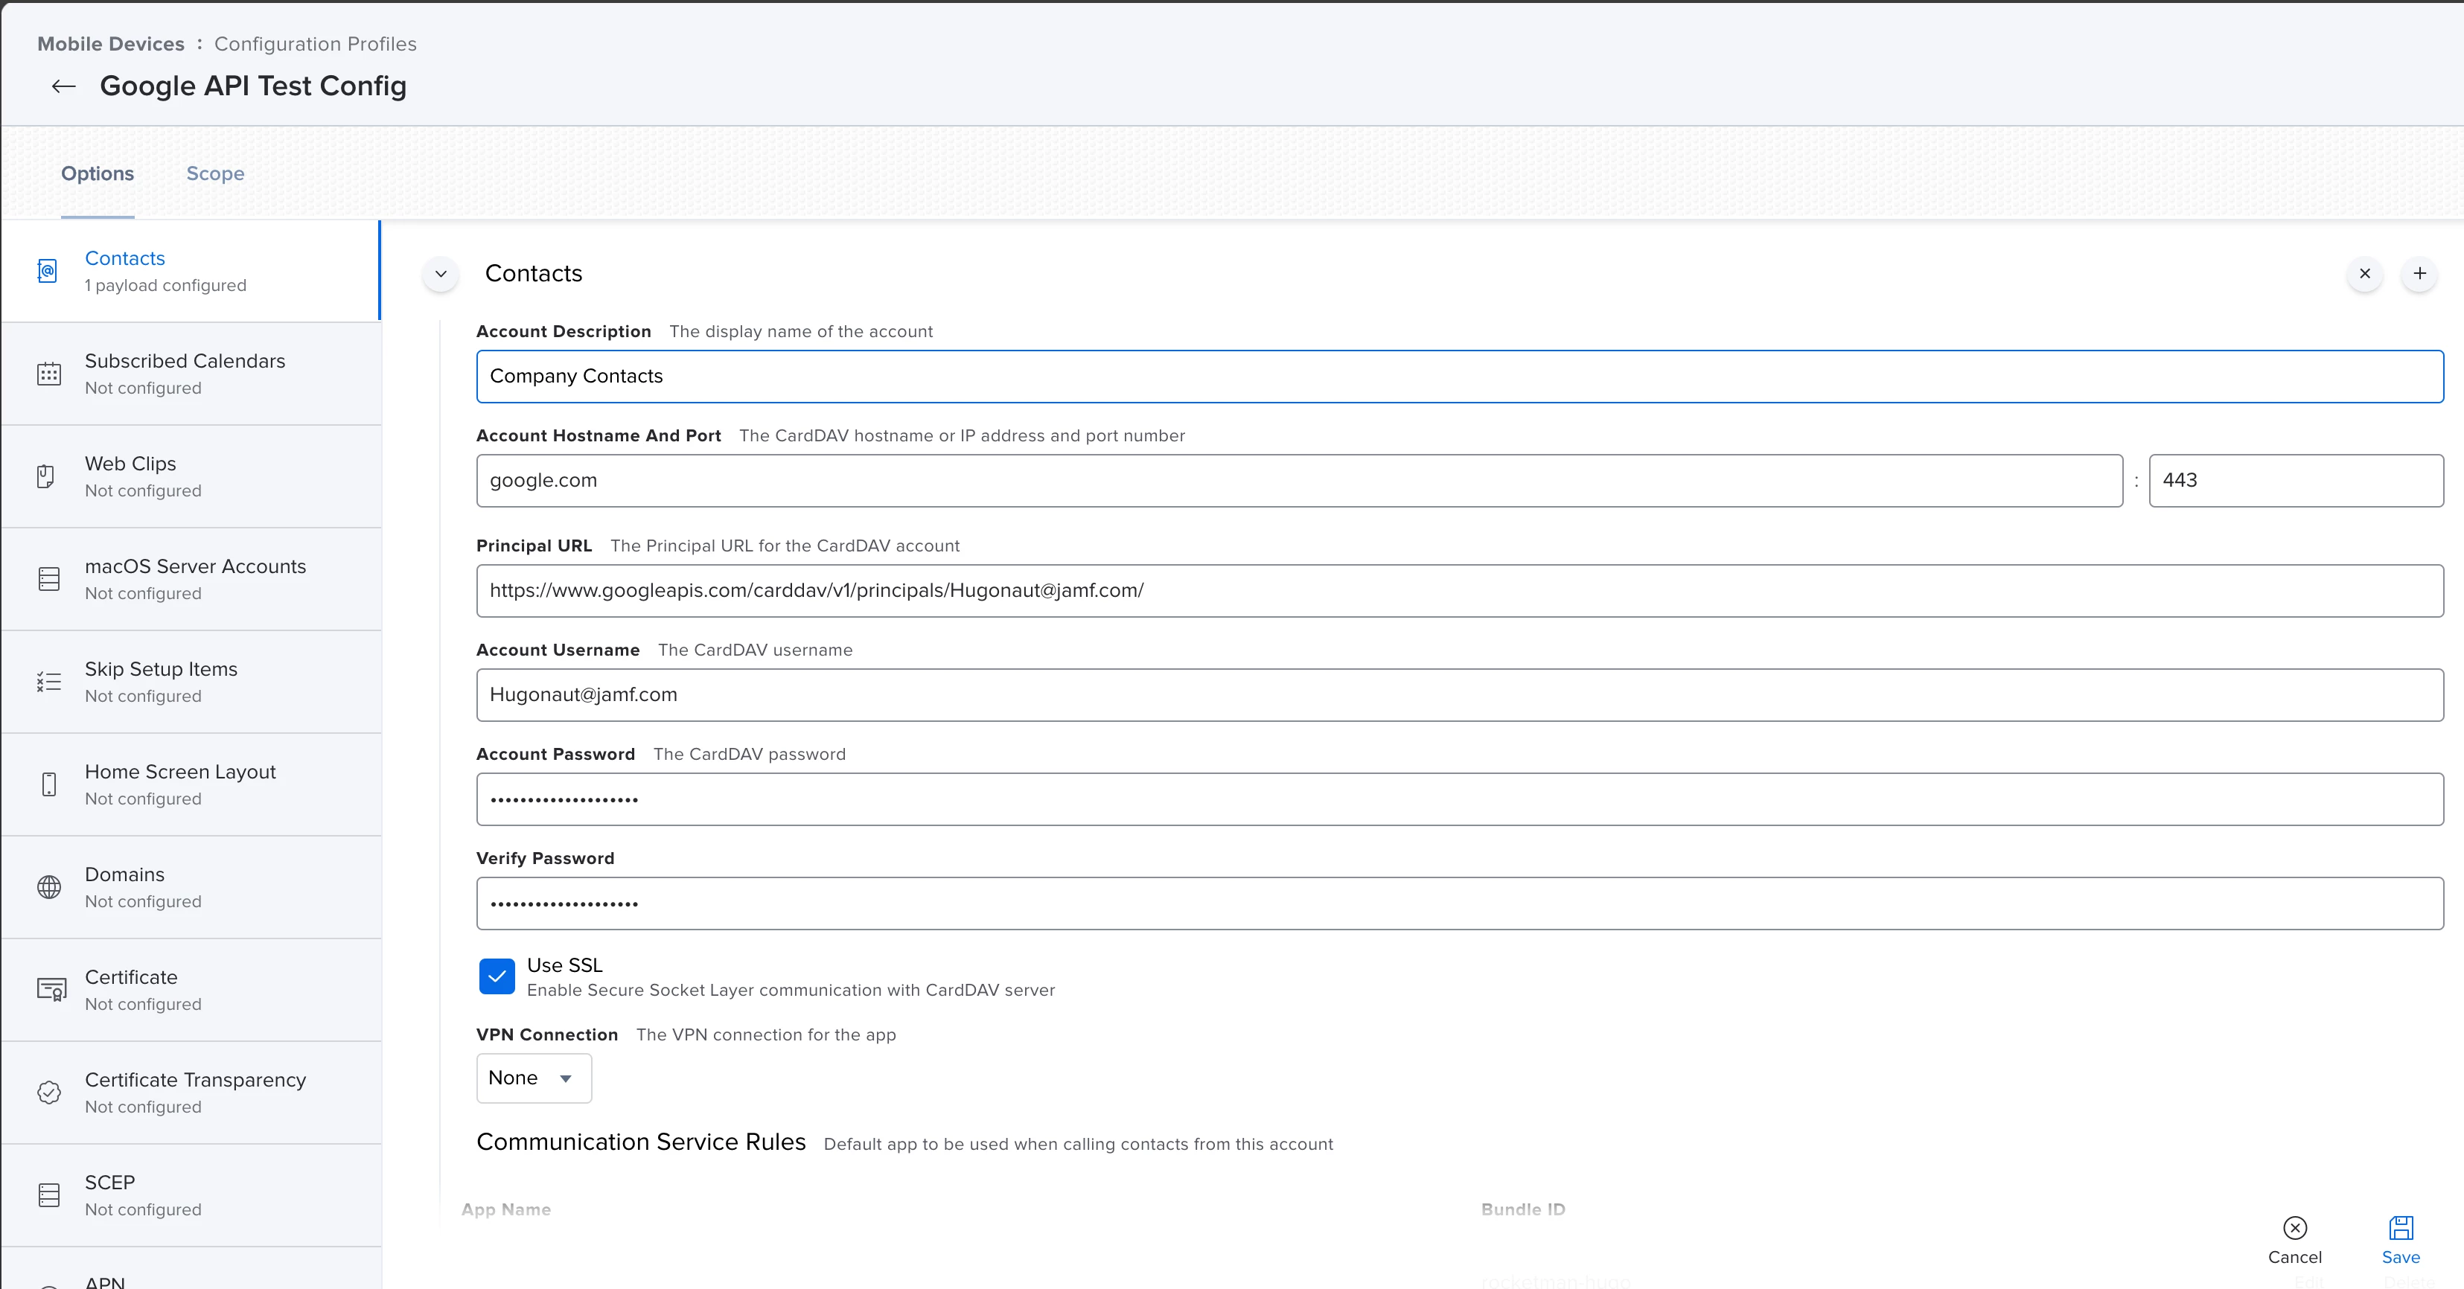Select the Web Clips sidebar icon
Image resolution: width=2464 pixels, height=1289 pixels.
click(46, 476)
